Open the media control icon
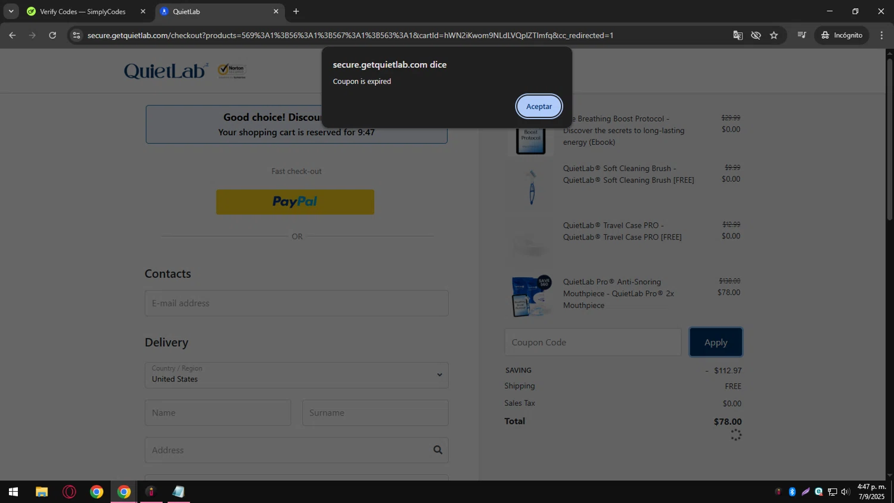The height and width of the screenshot is (503, 894). tap(802, 35)
